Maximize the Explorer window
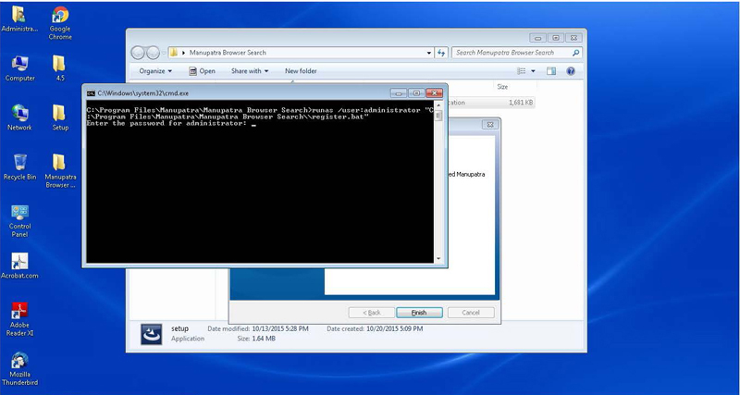Image resolution: width=740 pixels, height=395 pixels. [556, 38]
